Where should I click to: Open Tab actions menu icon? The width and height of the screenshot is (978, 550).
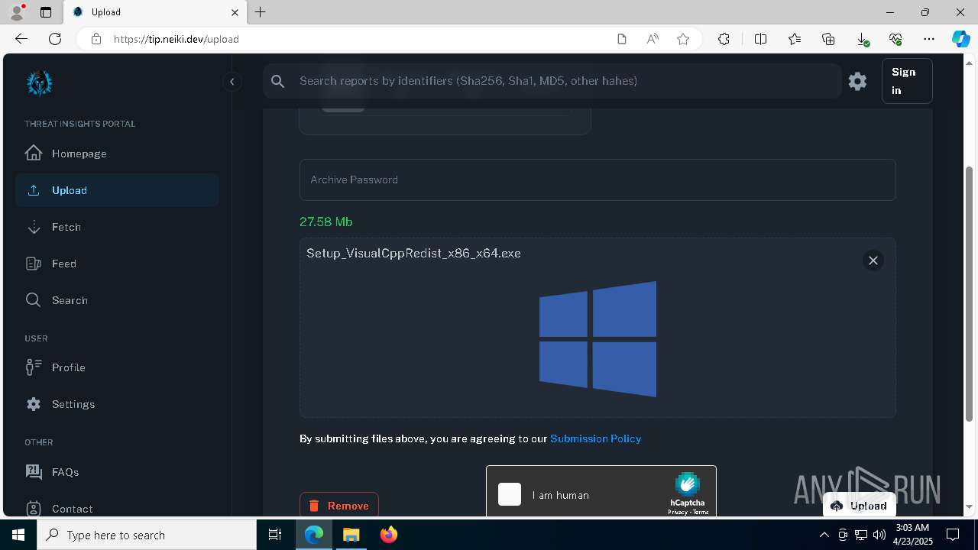tap(46, 12)
